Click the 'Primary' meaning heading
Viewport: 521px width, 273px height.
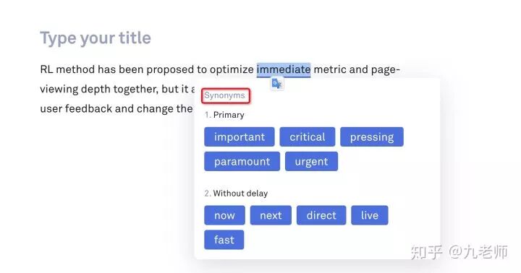coord(229,115)
